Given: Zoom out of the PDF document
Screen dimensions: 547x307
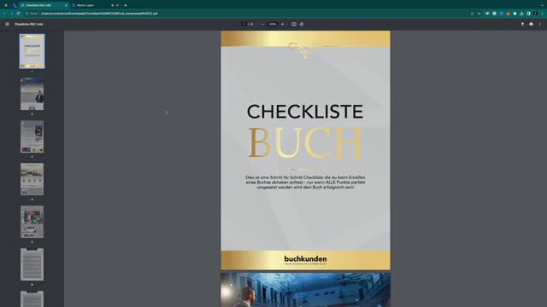Looking at the screenshot, I should 262,25.
